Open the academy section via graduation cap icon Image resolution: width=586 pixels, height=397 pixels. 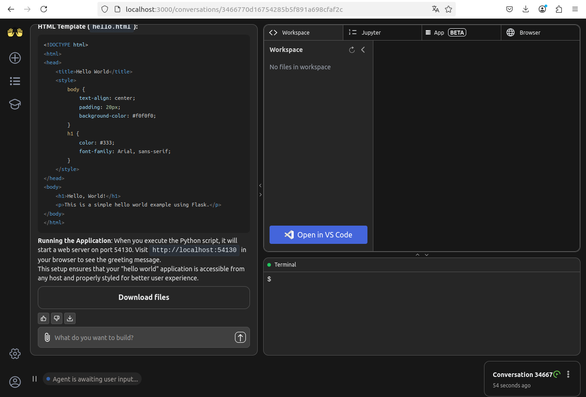coord(15,104)
